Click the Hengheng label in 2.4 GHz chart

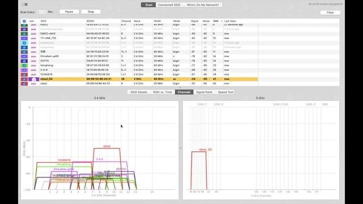tap(64, 164)
